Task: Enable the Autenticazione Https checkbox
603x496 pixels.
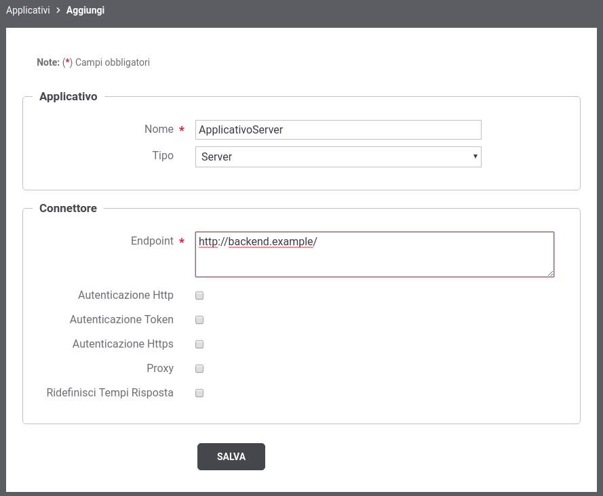Action: [199, 344]
